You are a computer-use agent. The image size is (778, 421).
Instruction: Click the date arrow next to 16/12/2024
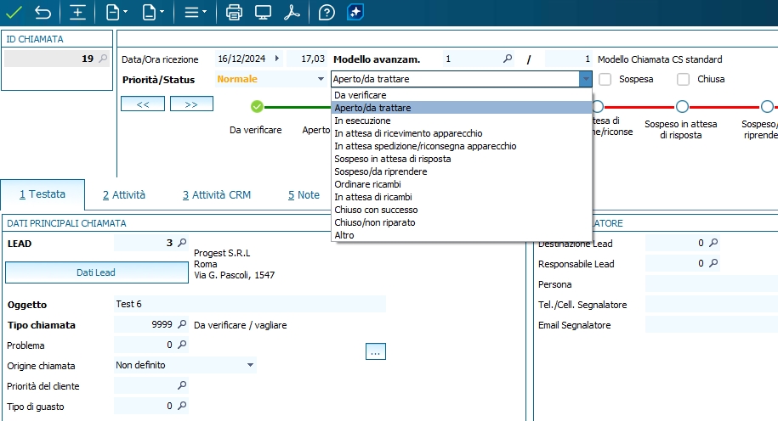click(277, 59)
